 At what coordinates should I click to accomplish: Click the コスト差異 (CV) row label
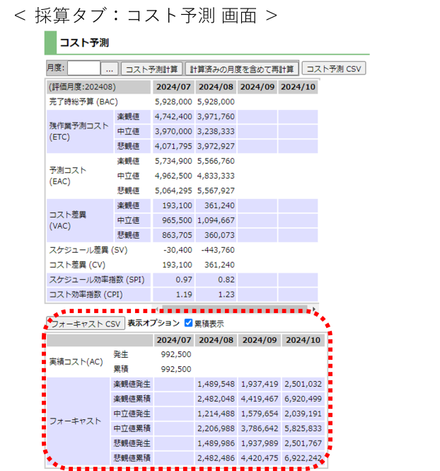click(x=77, y=265)
